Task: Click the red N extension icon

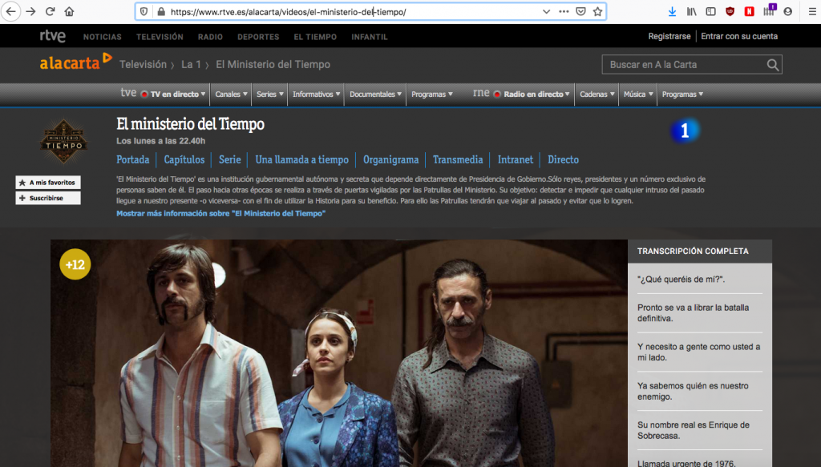Action: tap(750, 11)
